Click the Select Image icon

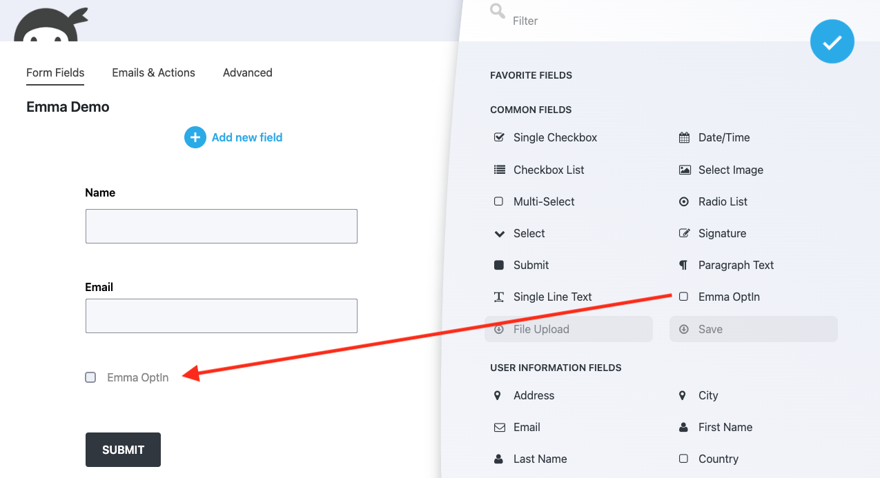(684, 170)
